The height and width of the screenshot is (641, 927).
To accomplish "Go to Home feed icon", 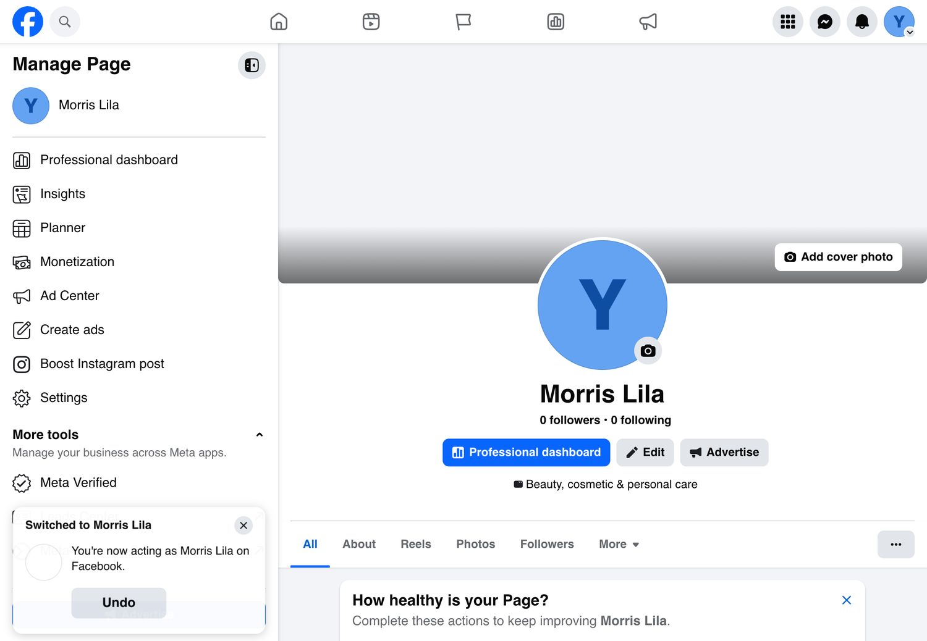I will (279, 22).
